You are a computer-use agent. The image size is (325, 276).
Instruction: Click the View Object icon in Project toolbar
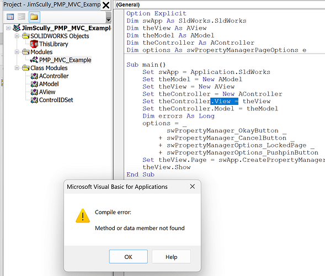click(22, 17)
